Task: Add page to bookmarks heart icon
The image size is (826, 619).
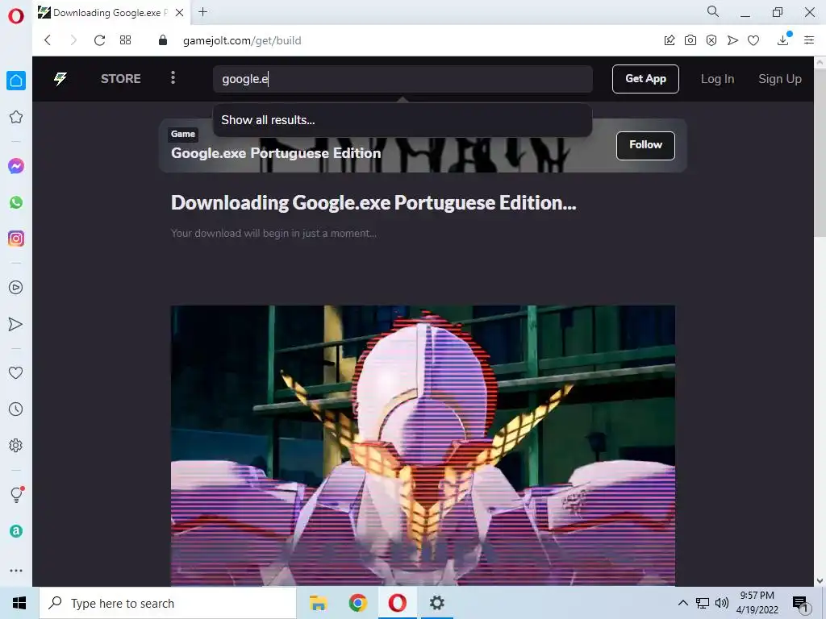Action: (753, 40)
